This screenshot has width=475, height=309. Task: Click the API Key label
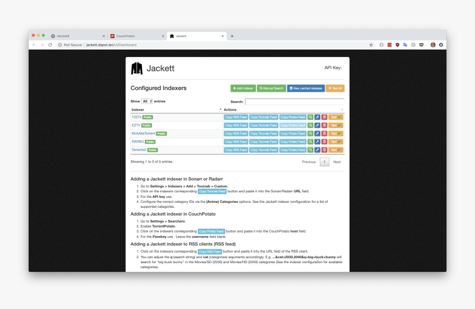point(333,67)
